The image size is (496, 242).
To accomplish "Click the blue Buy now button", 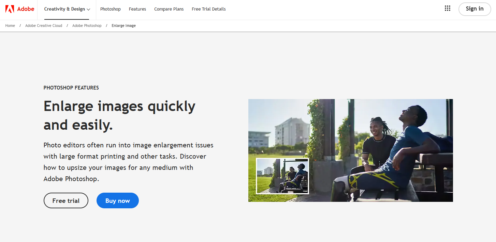I will (x=118, y=200).
